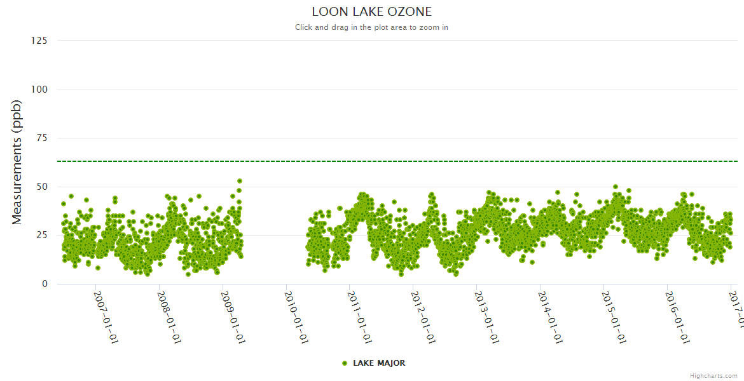This screenshot has height=381, width=744.
Task: Click the 2012-01-01 x-axis label
Action: pyautogui.click(x=424, y=316)
